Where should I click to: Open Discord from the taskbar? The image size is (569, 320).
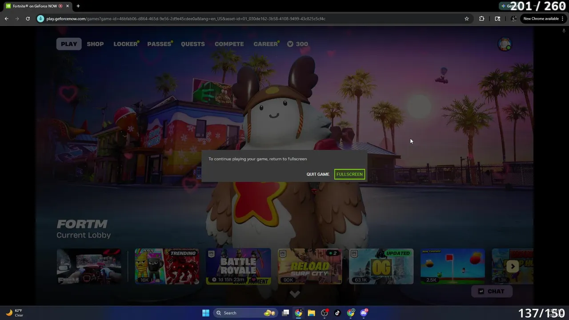click(x=364, y=313)
